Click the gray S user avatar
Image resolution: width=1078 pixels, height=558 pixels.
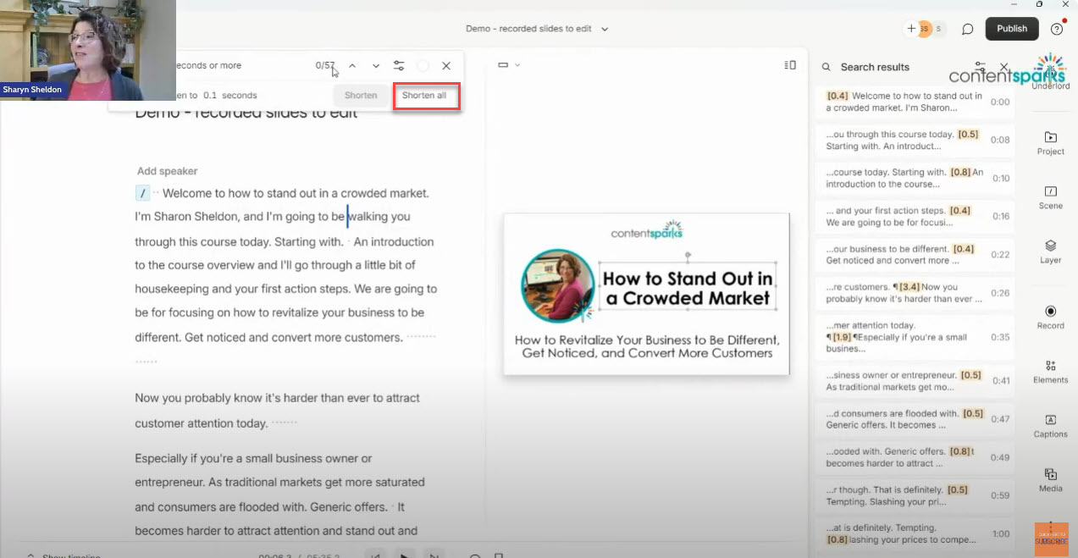(938, 29)
